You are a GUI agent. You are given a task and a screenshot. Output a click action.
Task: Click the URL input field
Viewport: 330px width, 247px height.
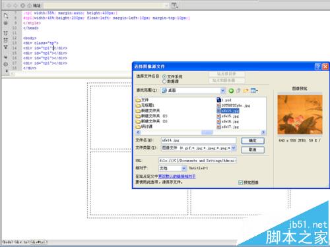tap(197, 161)
